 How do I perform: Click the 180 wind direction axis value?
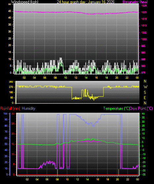pos(11,92)
